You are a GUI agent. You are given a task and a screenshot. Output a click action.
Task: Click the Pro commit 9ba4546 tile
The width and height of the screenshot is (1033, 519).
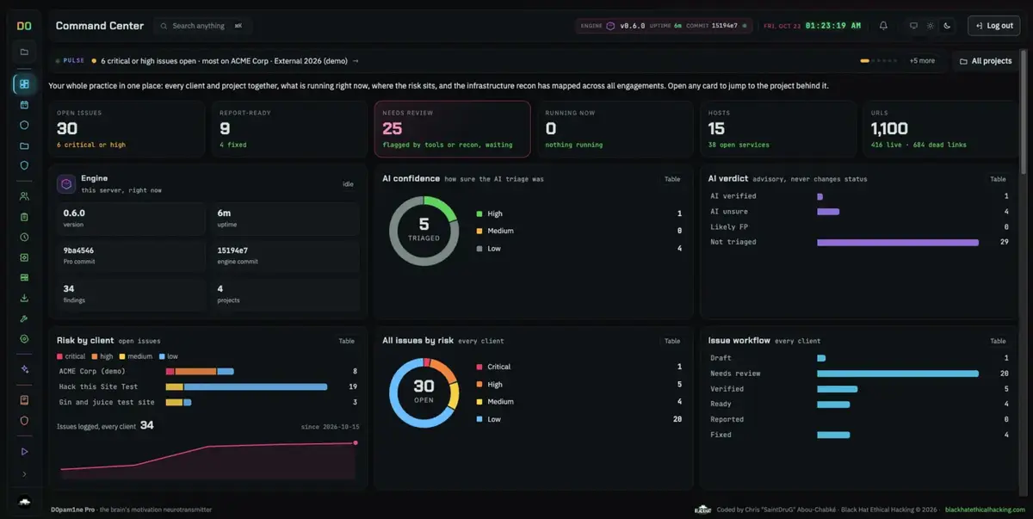pos(131,255)
